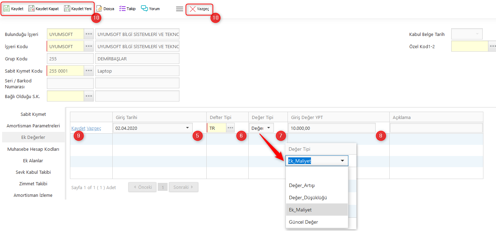Click the Kaydet Kapat toolbar icon

click(31, 9)
